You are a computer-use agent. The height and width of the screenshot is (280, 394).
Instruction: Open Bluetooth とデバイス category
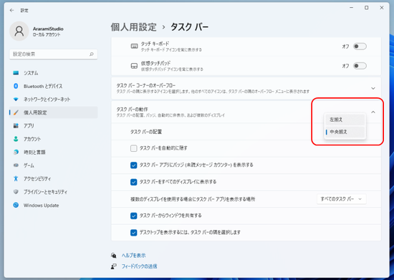coord(54,86)
